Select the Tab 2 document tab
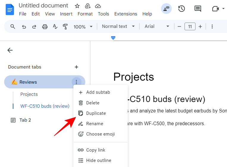This screenshot has width=227, height=167. coord(25,120)
